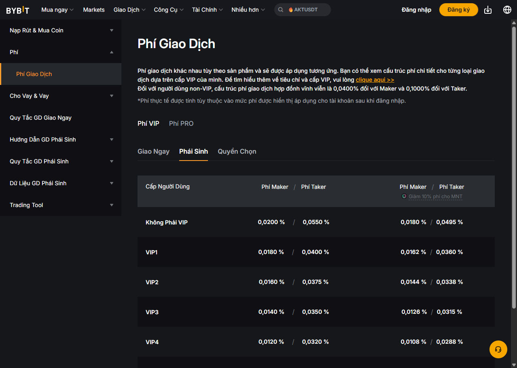This screenshot has height=368, width=517.
Task: Open the Giao Dịch dropdown menu
Action: (x=129, y=10)
